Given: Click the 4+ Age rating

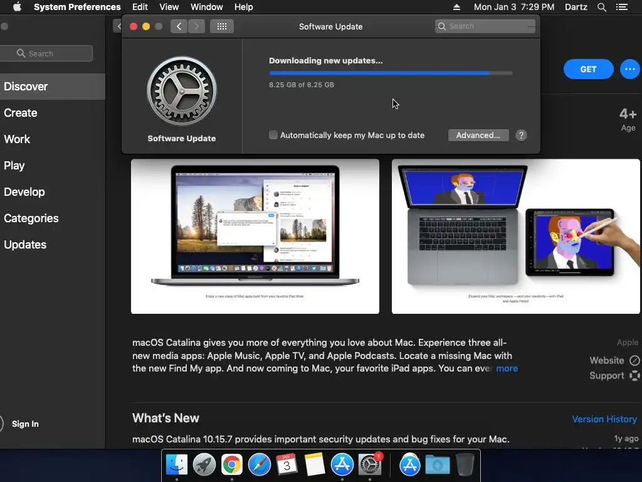Looking at the screenshot, I should pos(628,119).
